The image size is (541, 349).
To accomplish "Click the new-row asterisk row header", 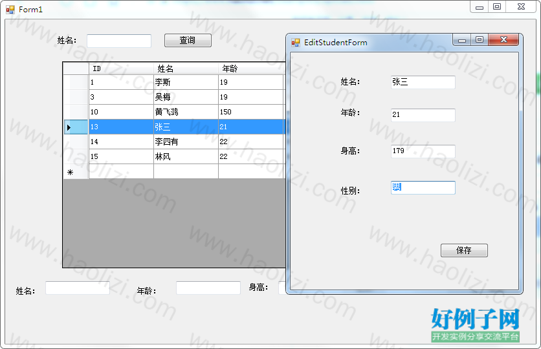I will (x=76, y=171).
